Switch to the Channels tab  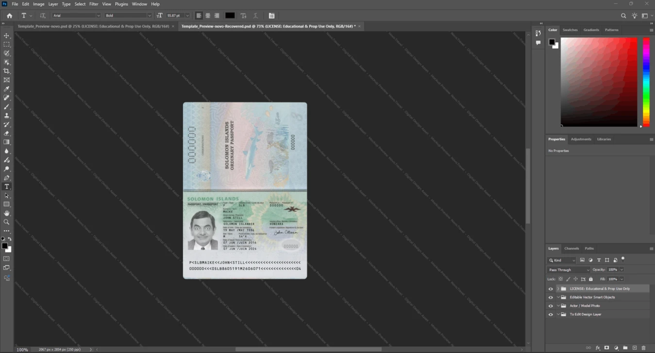pos(571,248)
